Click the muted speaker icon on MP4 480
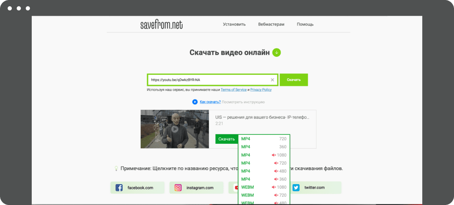This screenshot has width=454, height=205. coord(276,171)
